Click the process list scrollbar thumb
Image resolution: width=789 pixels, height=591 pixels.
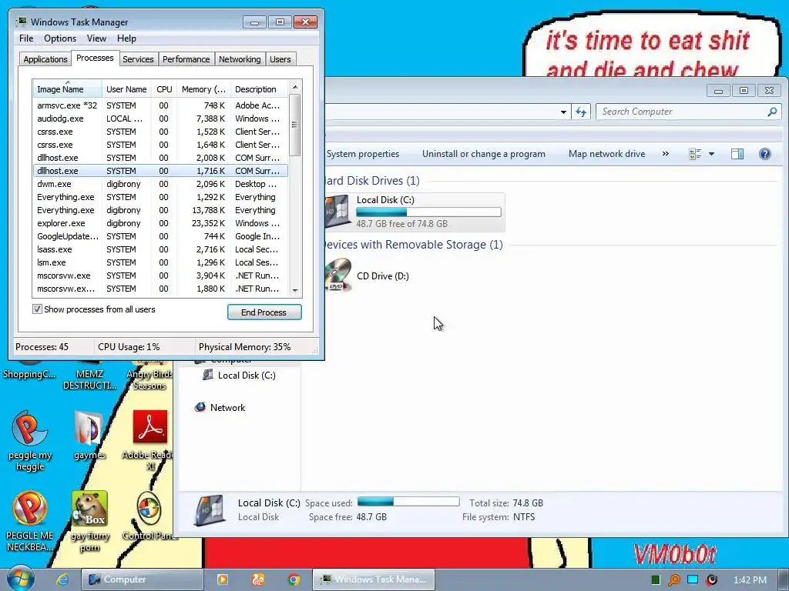coord(295,125)
